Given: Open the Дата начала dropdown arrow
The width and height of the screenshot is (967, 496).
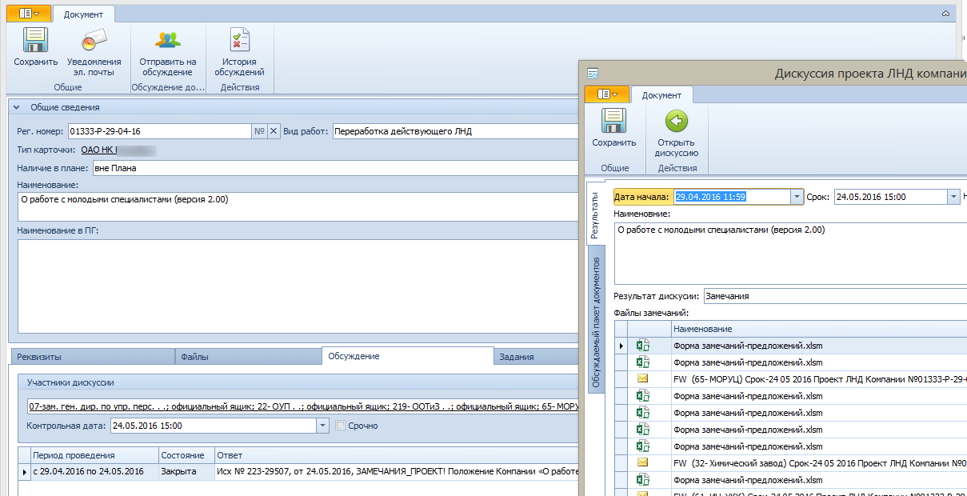Looking at the screenshot, I should pos(797,197).
